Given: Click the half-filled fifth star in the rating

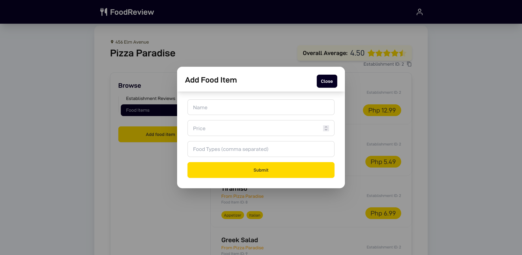Looking at the screenshot, I should pyautogui.click(x=403, y=53).
